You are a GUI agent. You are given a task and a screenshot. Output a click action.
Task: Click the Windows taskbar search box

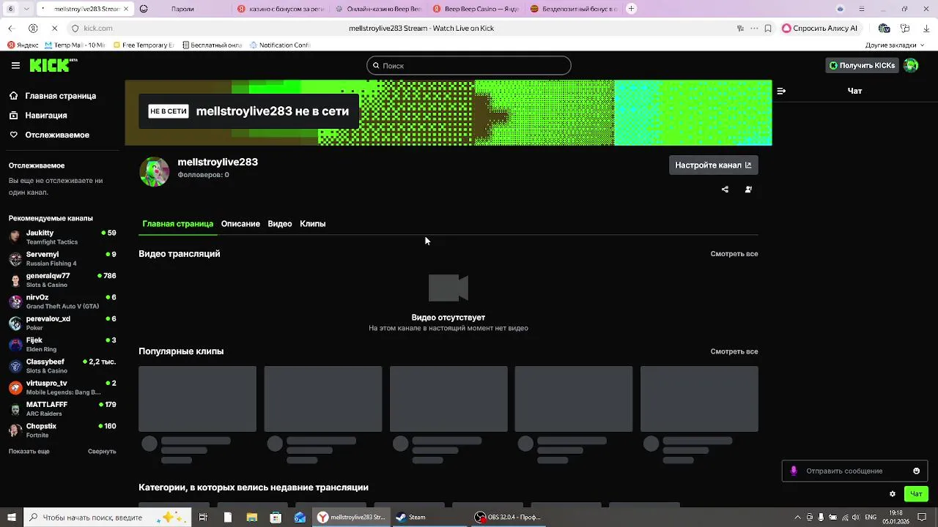(106, 517)
